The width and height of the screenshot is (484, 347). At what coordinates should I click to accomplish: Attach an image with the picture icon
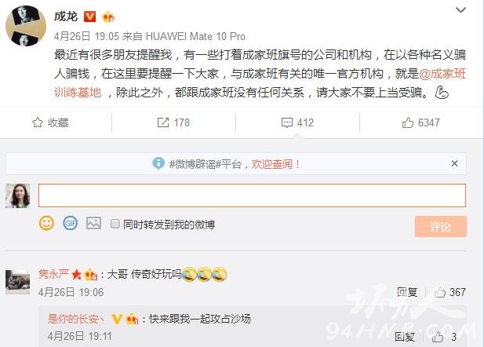[x=93, y=223]
